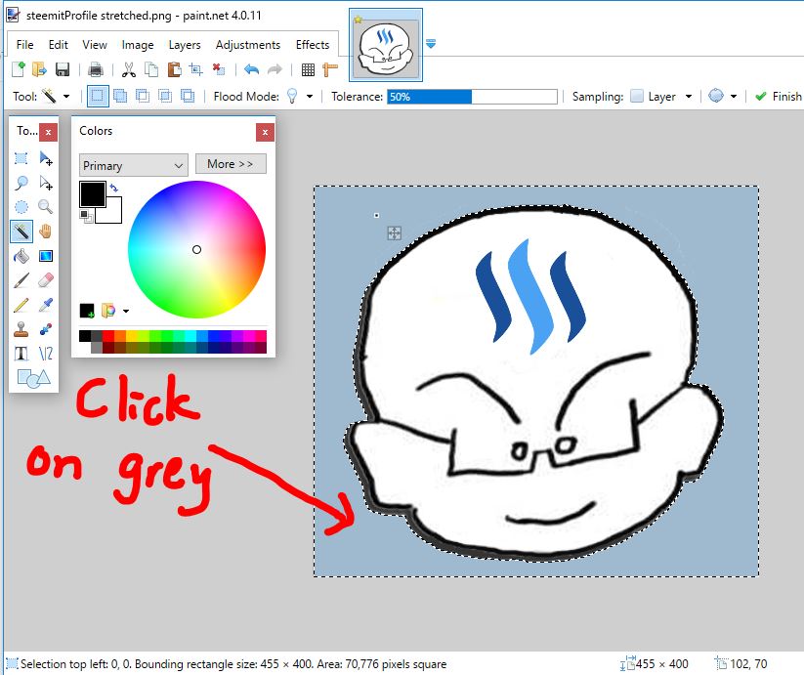This screenshot has width=804, height=675.
Task: Click the Print toolbar icon
Action: point(96,69)
